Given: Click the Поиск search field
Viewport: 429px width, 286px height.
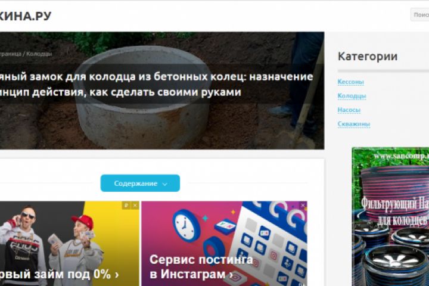Looking at the screenshot, I should [419, 15].
